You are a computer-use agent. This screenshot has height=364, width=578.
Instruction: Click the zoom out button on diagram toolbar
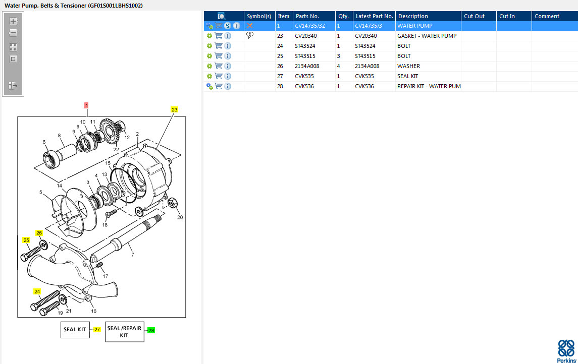[13, 33]
